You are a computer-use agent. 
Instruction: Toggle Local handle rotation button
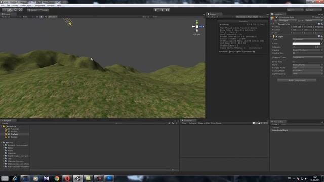point(44,10)
